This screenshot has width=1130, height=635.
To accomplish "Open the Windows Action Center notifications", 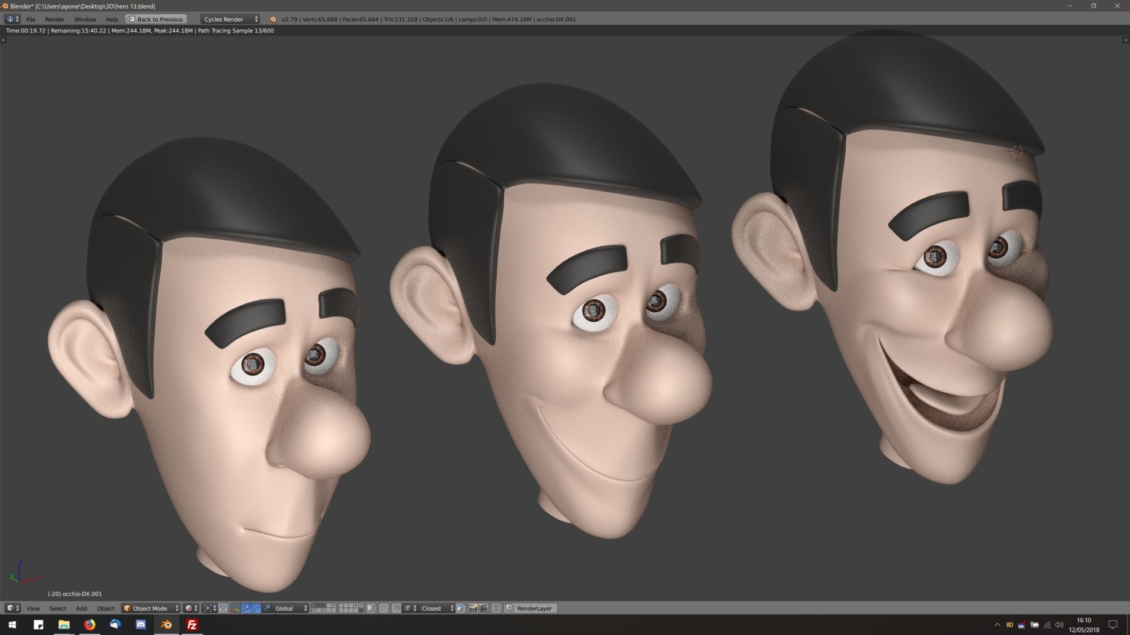I will (x=1113, y=624).
